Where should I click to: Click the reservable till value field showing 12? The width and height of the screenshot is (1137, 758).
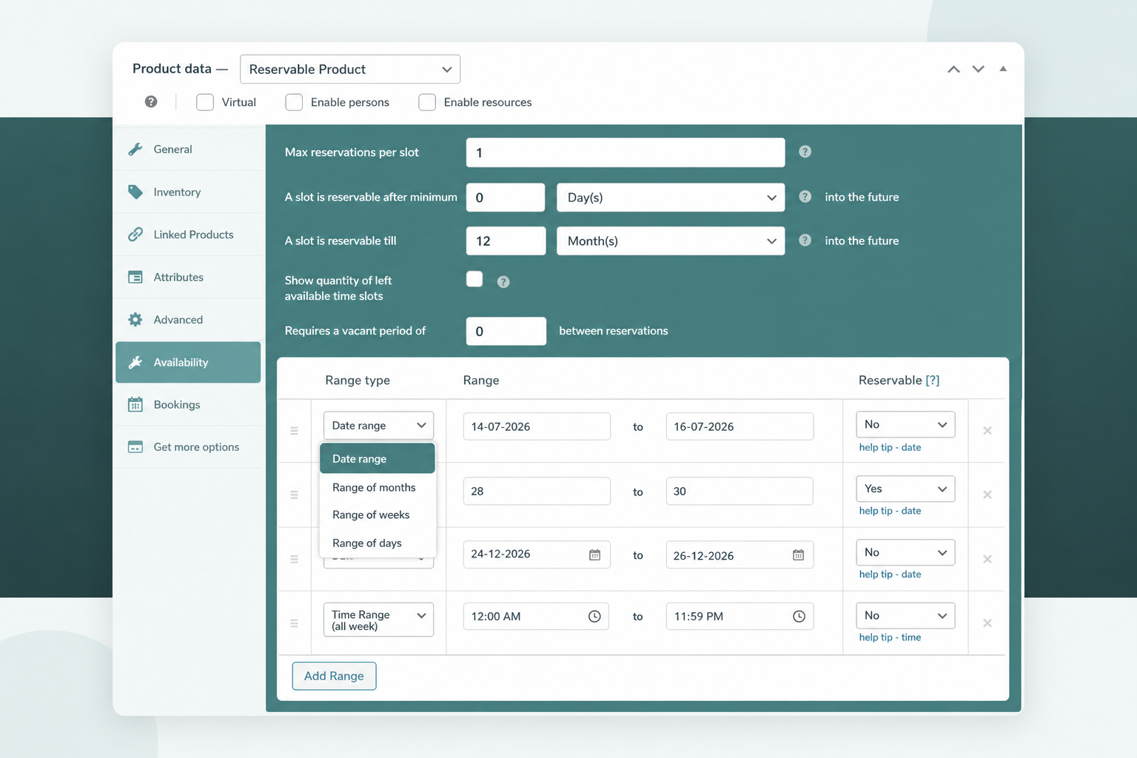[506, 241]
